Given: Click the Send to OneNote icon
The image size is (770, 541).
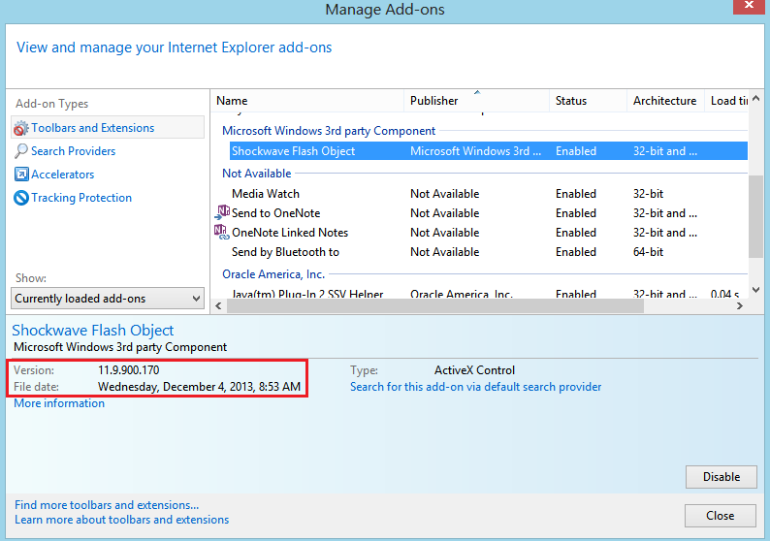Looking at the screenshot, I should pos(222,212).
